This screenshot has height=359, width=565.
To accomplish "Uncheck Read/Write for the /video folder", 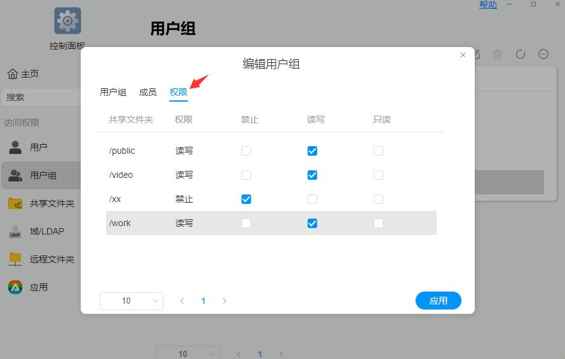I will pos(313,175).
